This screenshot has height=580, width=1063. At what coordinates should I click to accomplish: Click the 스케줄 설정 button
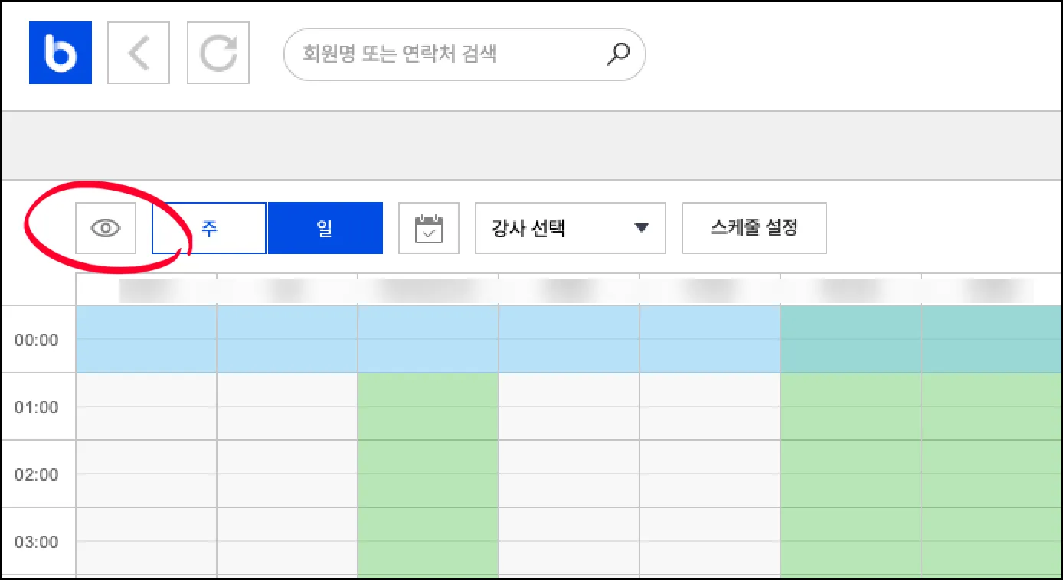click(754, 228)
